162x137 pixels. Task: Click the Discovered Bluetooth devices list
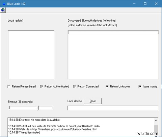point(113,55)
